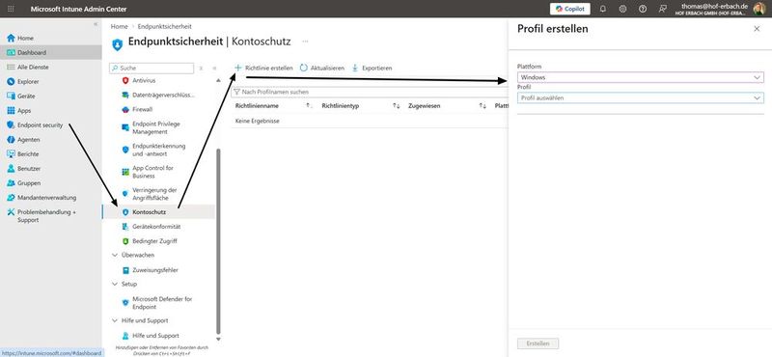Open Mandantenverwaltung in navigation
The height and width of the screenshot is (357, 772).
click(x=46, y=198)
